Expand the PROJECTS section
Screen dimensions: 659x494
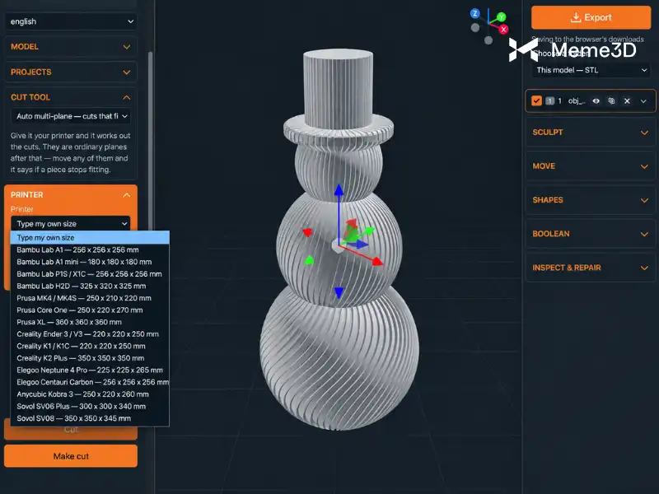click(71, 72)
